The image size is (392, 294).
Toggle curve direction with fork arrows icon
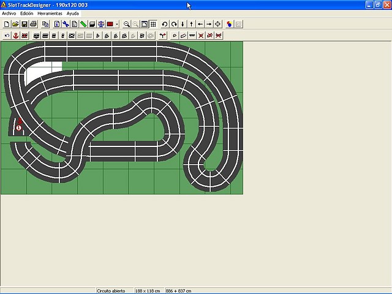163,36
